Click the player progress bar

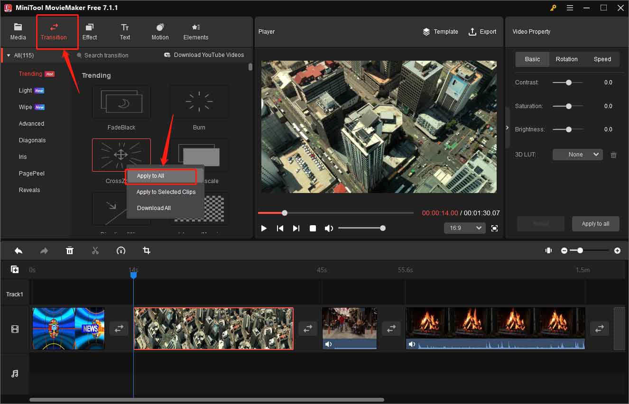336,213
